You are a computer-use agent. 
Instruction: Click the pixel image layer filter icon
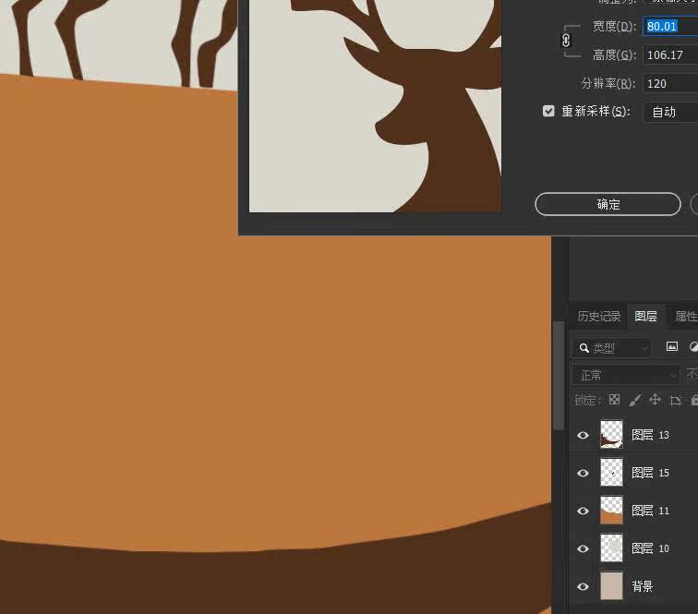pos(672,346)
